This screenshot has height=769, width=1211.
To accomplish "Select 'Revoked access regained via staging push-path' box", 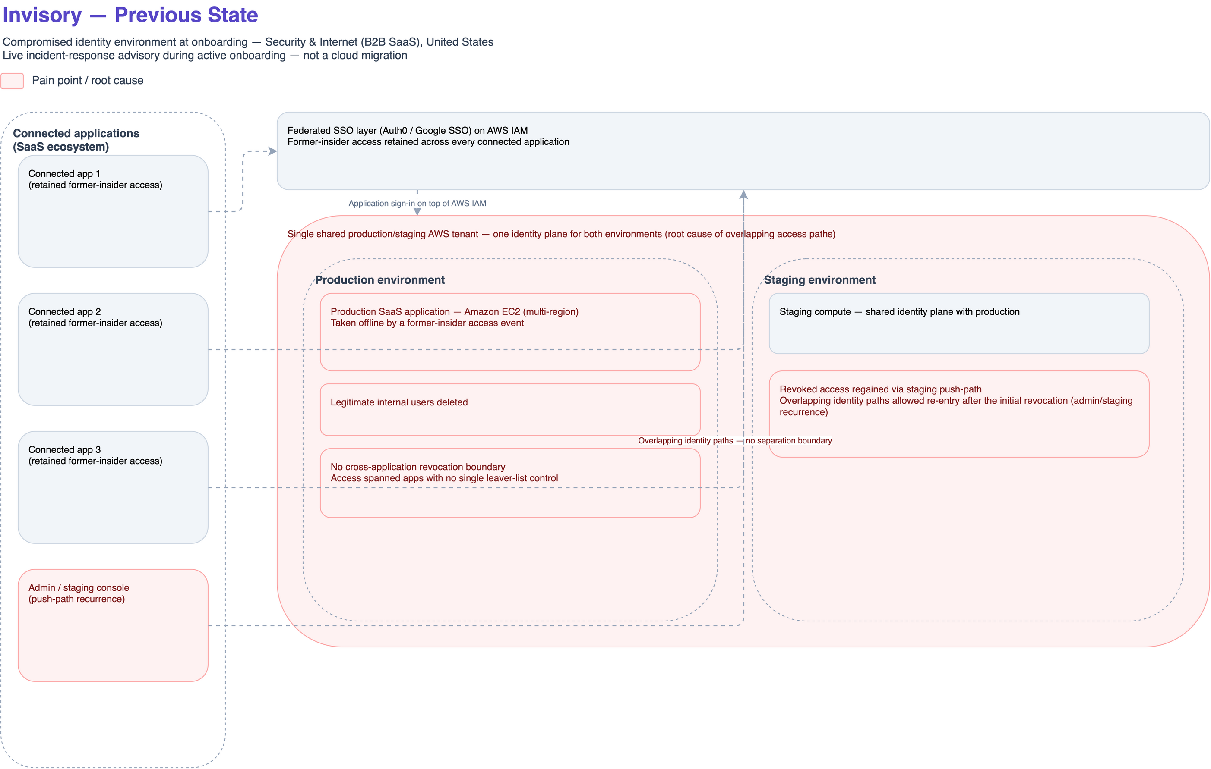I will (x=959, y=414).
